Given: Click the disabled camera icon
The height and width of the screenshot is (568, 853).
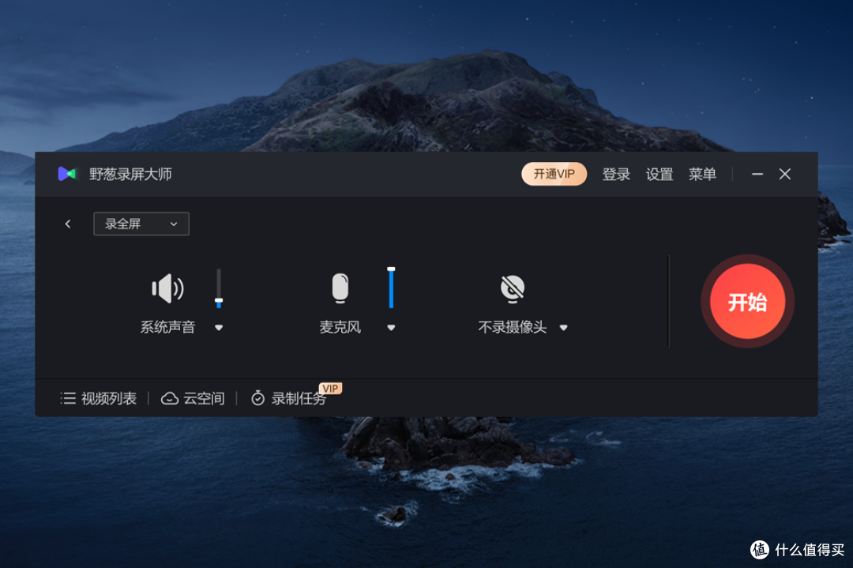Looking at the screenshot, I should pos(513,288).
